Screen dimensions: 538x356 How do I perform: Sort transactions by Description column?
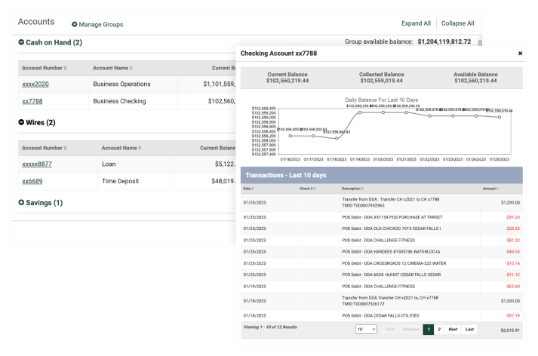(x=352, y=188)
